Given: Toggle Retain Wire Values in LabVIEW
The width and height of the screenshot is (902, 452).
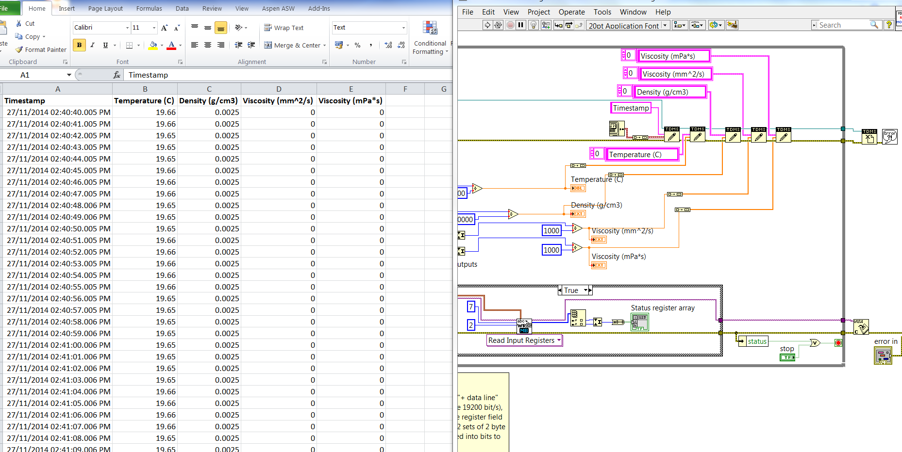Looking at the screenshot, I should point(546,25).
